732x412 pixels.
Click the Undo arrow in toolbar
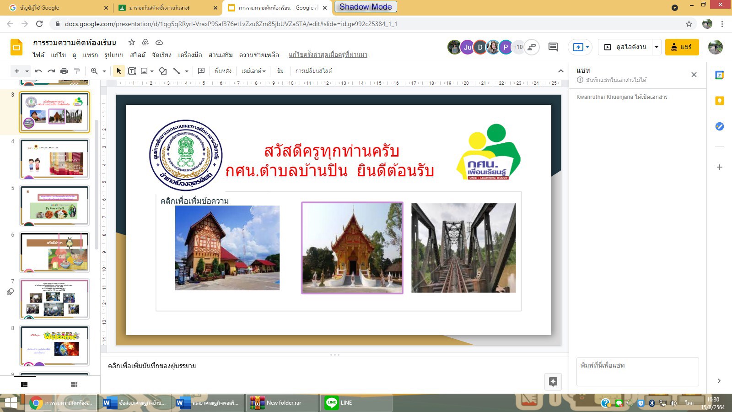point(38,71)
